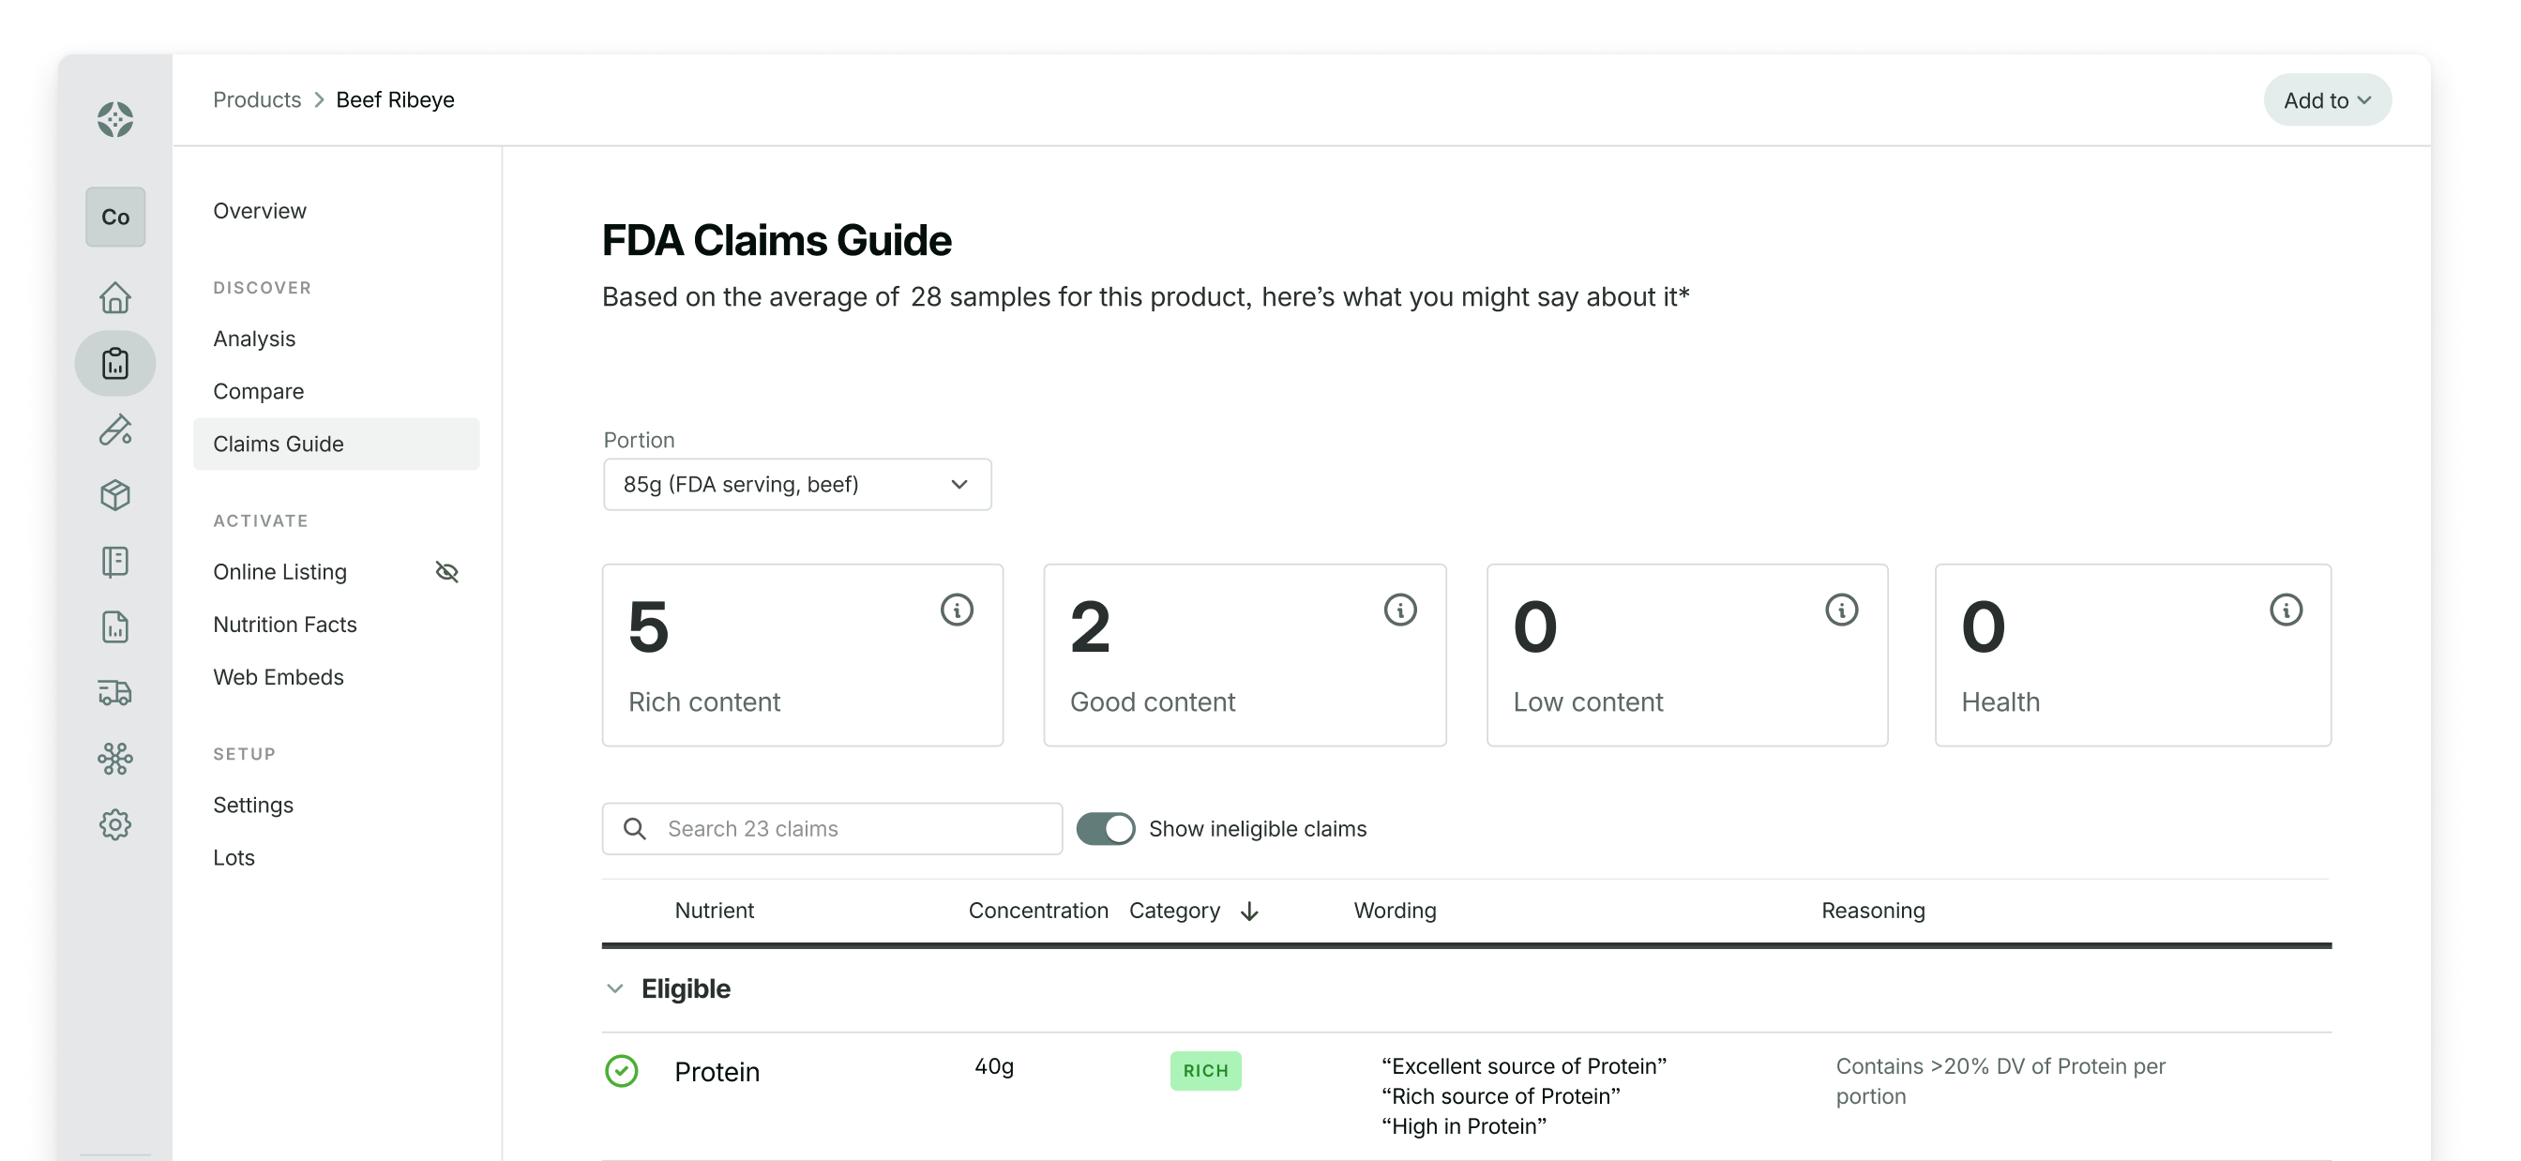
Task: Click info icon on Health card
Action: coord(2286,610)
